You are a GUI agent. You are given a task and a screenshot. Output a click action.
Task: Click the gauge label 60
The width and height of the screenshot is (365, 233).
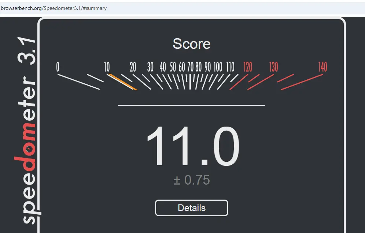(x=182, y=67)
